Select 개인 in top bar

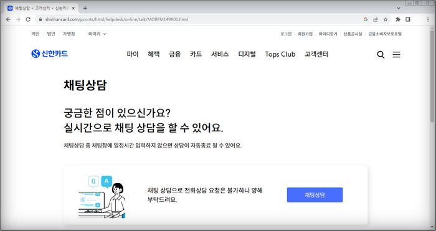click(x=36, y=34)
